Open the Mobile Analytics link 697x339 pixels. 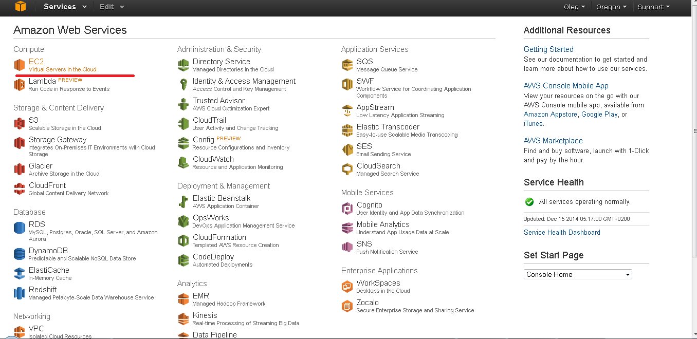tap(383, 224)
